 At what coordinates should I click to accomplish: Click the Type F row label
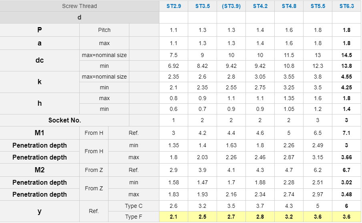point(134,217)
